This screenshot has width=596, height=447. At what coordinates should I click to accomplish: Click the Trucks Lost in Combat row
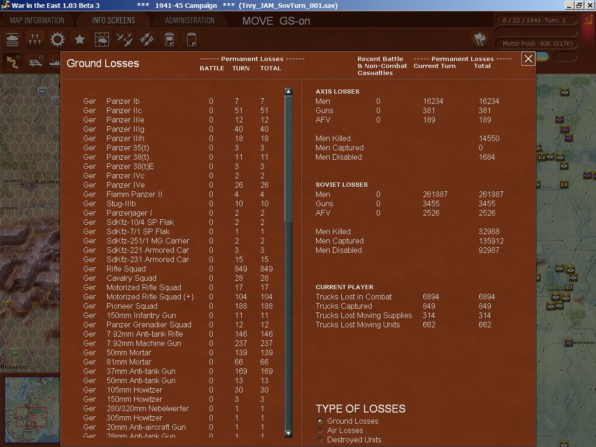406,297
